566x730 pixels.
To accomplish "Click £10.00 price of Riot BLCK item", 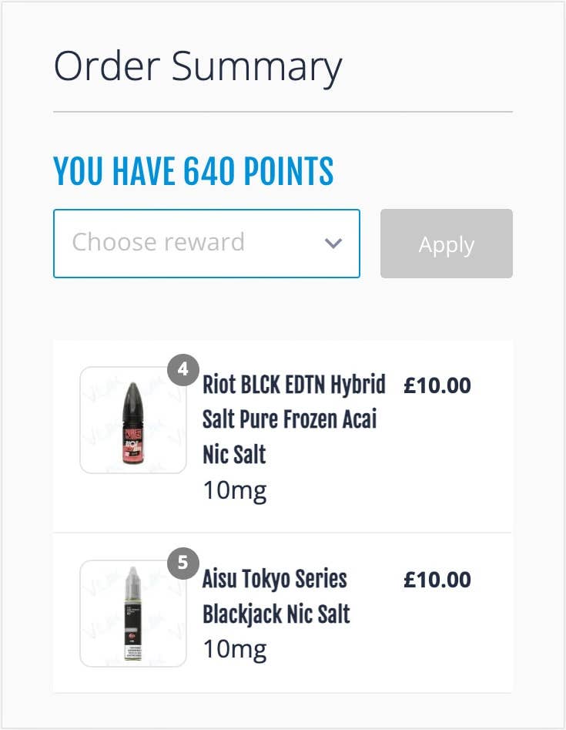I will click(x=437, y=385).
